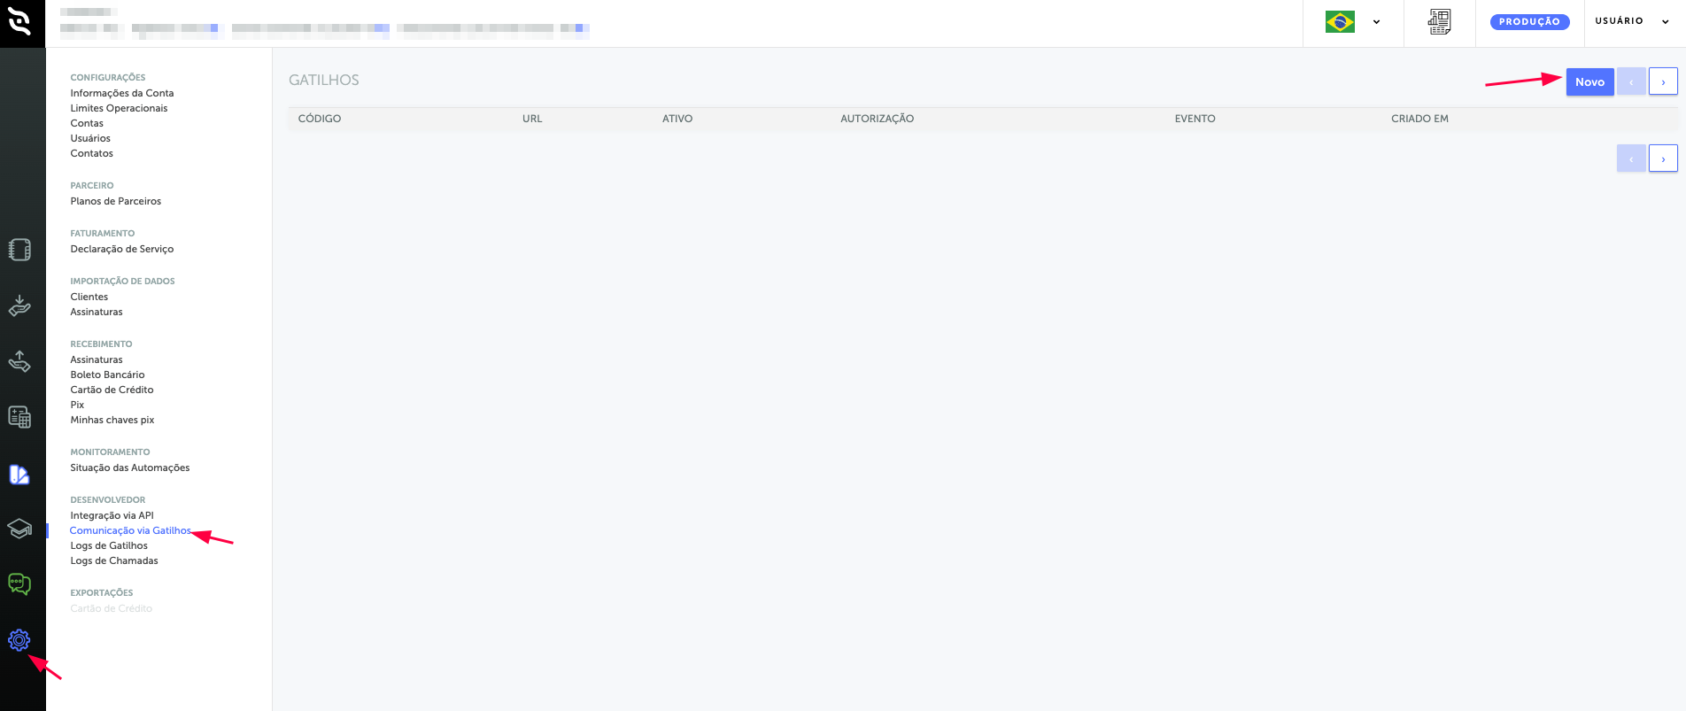Open Clientes under Importação de Dados
The height and width of the screenshot is (711, 1686).
(89, 297)
